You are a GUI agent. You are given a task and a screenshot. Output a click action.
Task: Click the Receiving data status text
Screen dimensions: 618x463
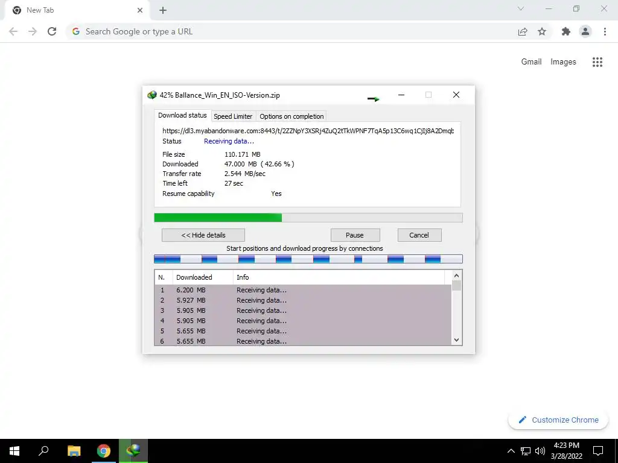coord(229,141)
